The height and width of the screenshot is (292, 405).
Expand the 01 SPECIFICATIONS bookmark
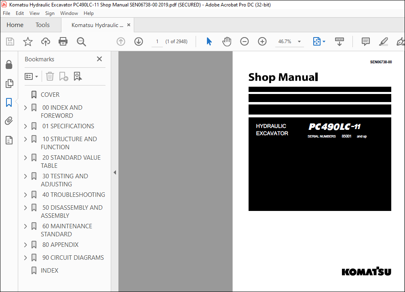pos(25,126)
